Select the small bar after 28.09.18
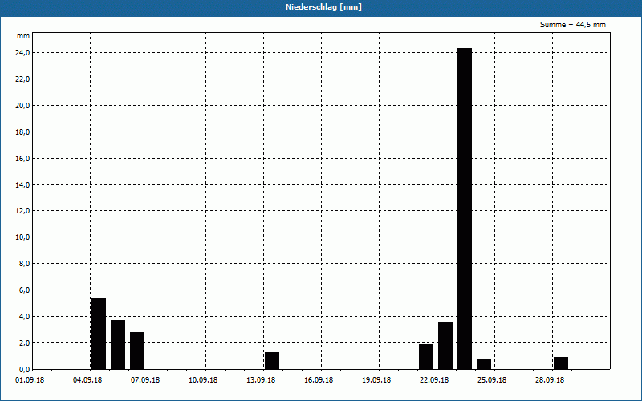This screenshot has height=401, width=642. (x=561, y=363)
